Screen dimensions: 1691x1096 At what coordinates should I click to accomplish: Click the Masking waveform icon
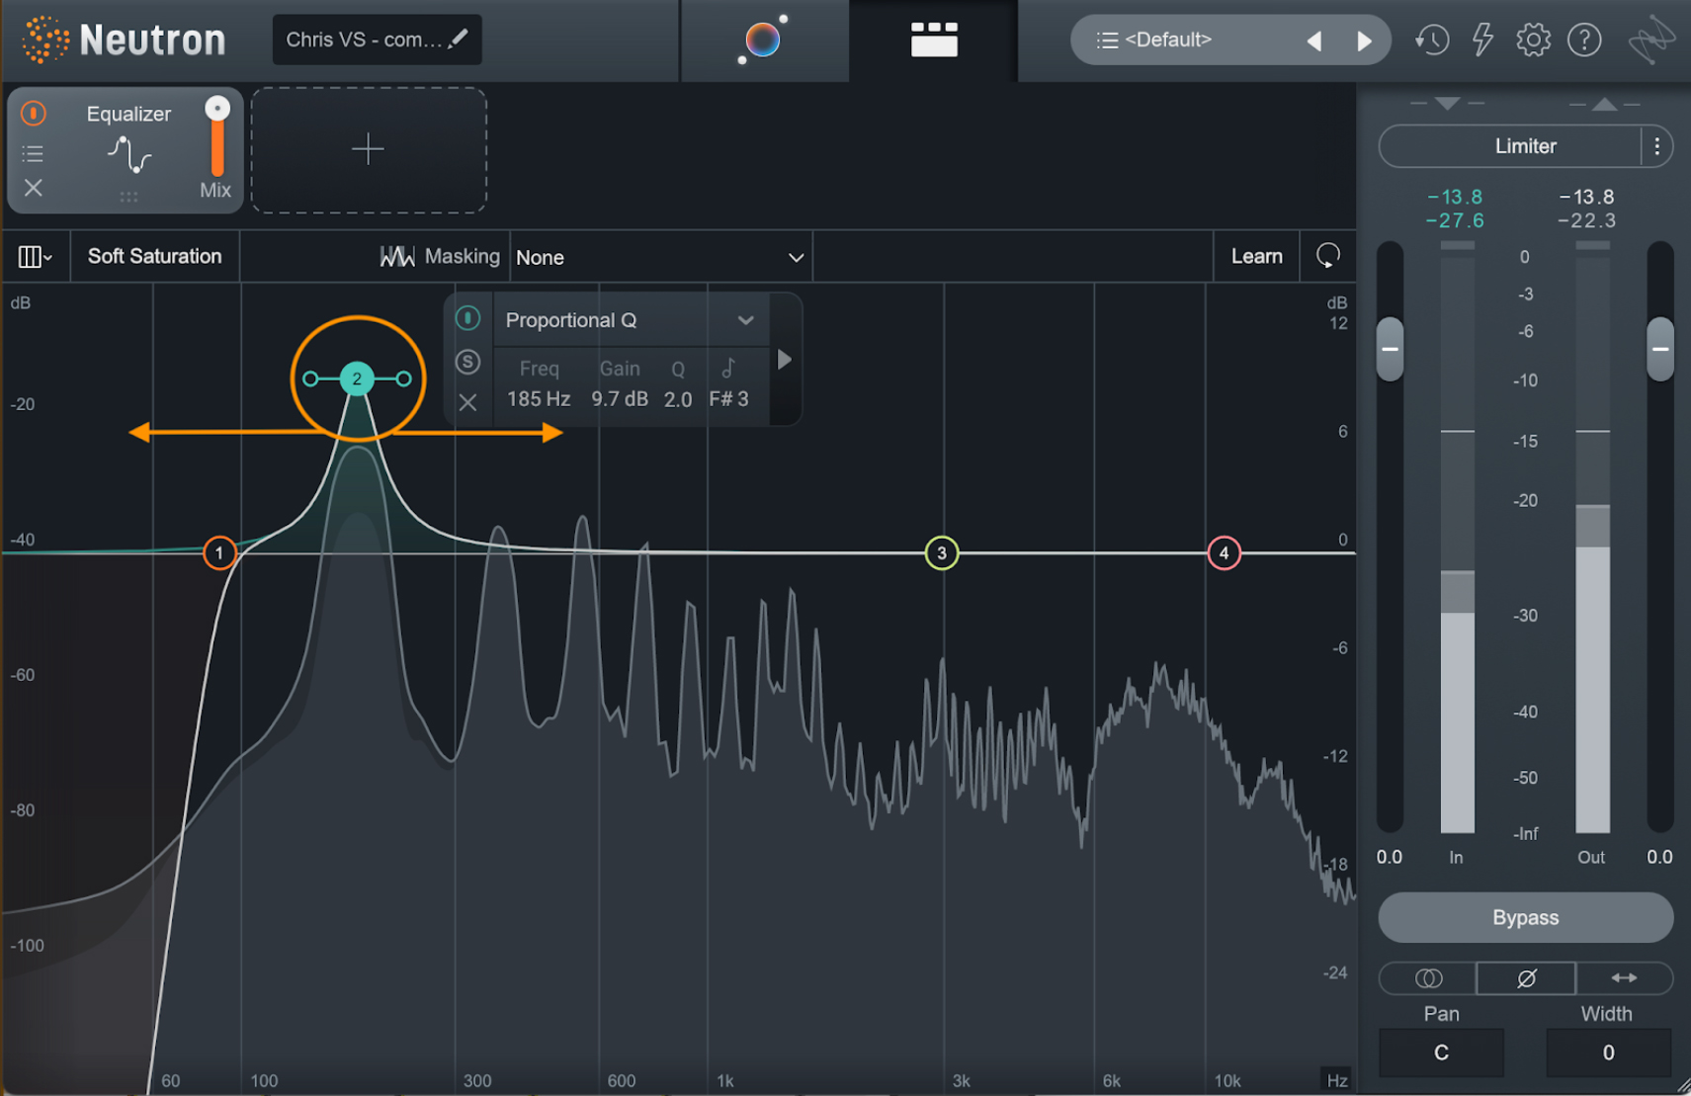tap(397, 256)
